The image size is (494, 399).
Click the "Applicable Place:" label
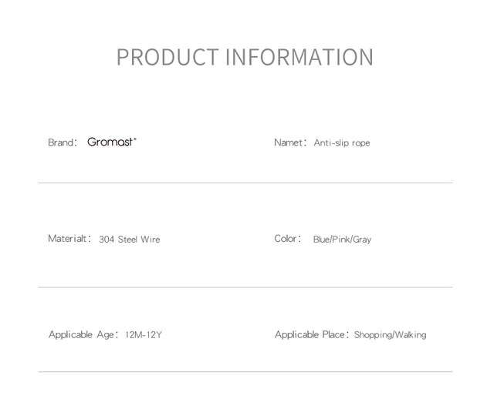(x=312, y=335)
